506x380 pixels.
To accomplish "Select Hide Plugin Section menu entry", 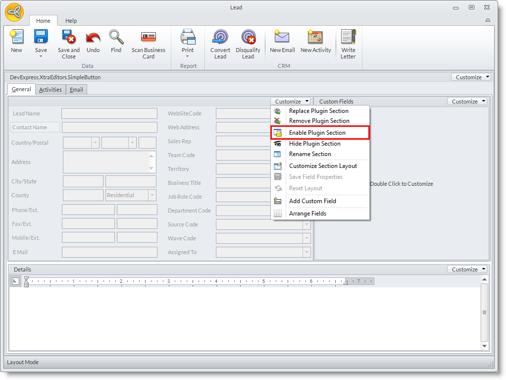I will tap(314, 144).
